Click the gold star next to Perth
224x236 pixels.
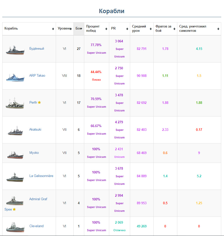click(39, 103)
